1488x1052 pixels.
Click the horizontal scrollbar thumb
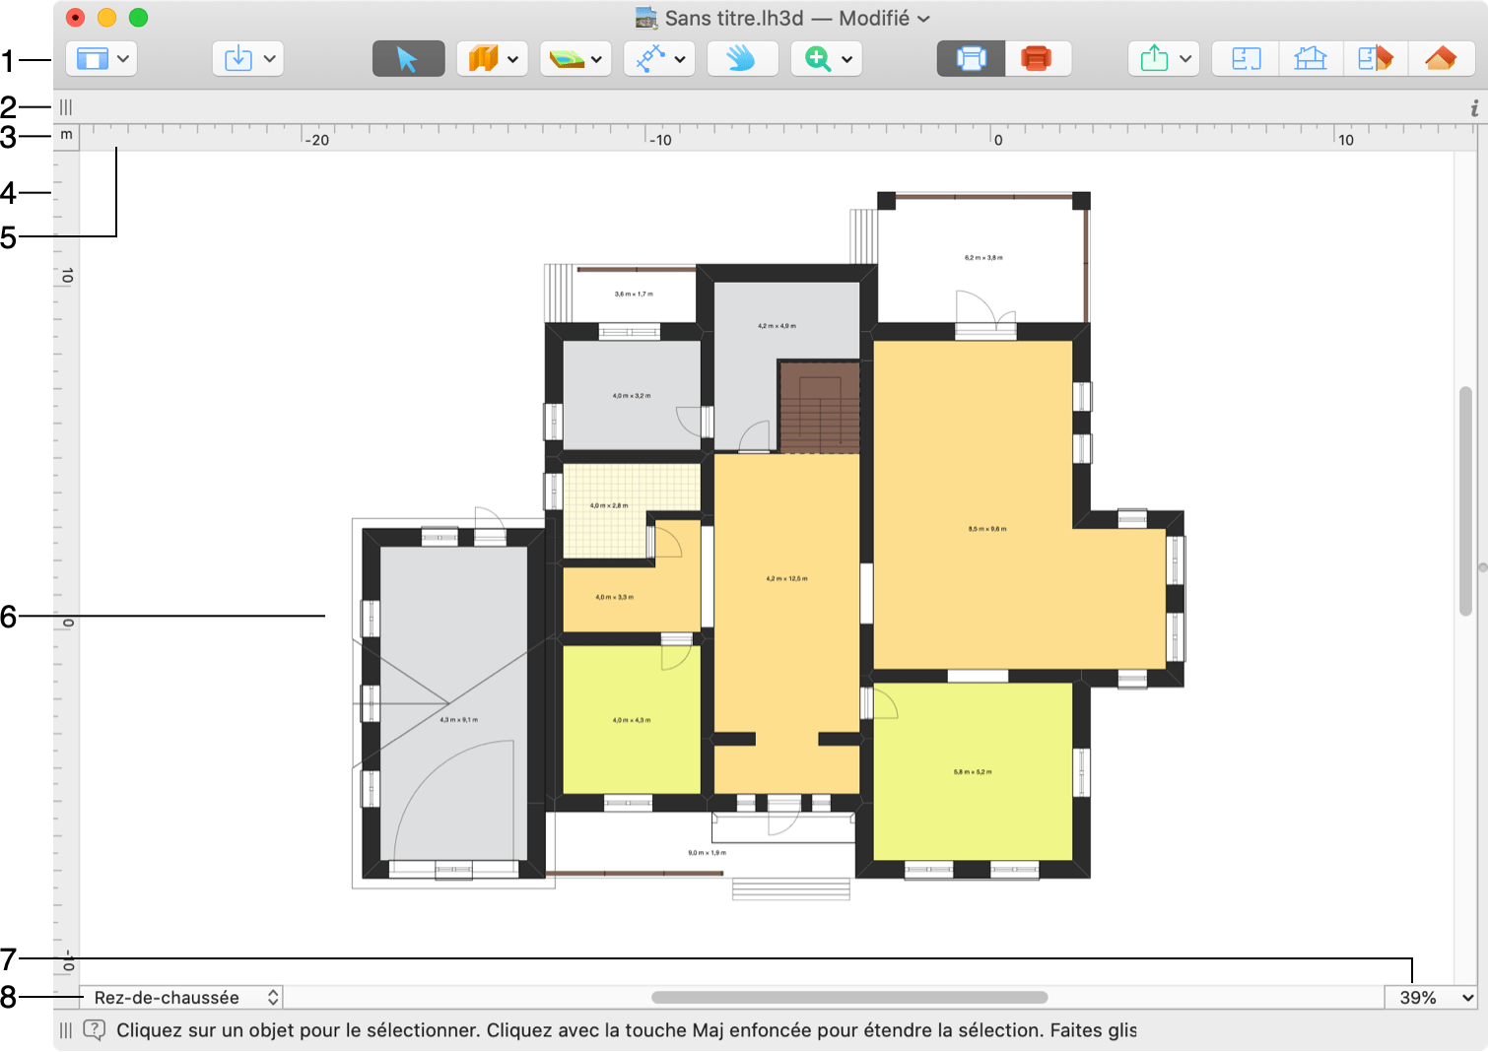pyautogui.click(x=849, y=998)
